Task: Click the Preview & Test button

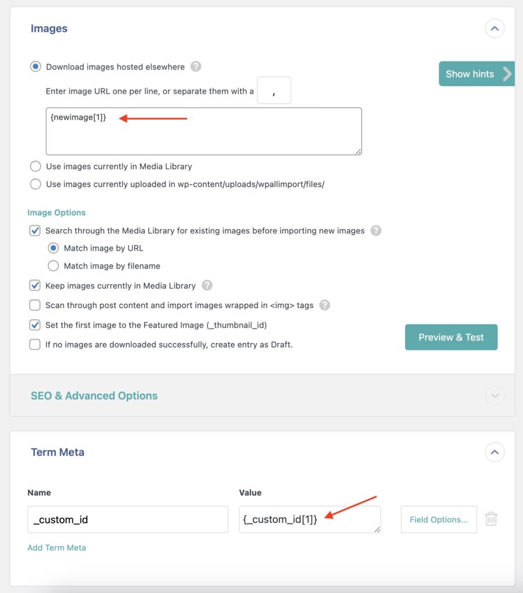Action: [451, 337]
